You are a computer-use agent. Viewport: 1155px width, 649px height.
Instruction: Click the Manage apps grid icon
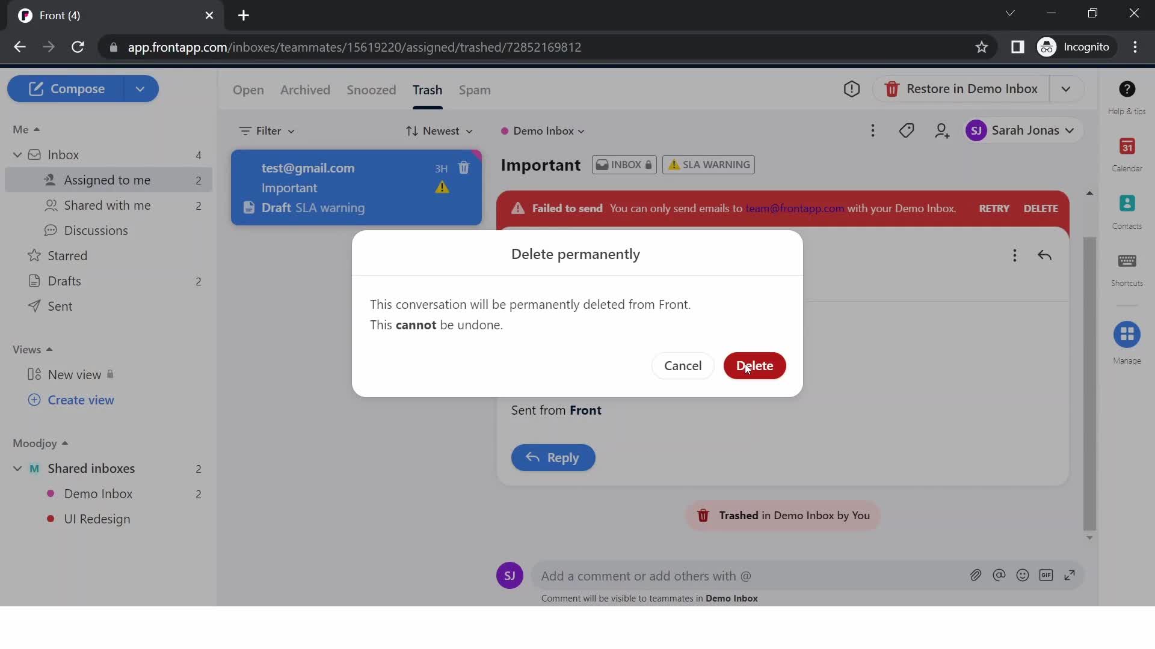[1127, 334]
